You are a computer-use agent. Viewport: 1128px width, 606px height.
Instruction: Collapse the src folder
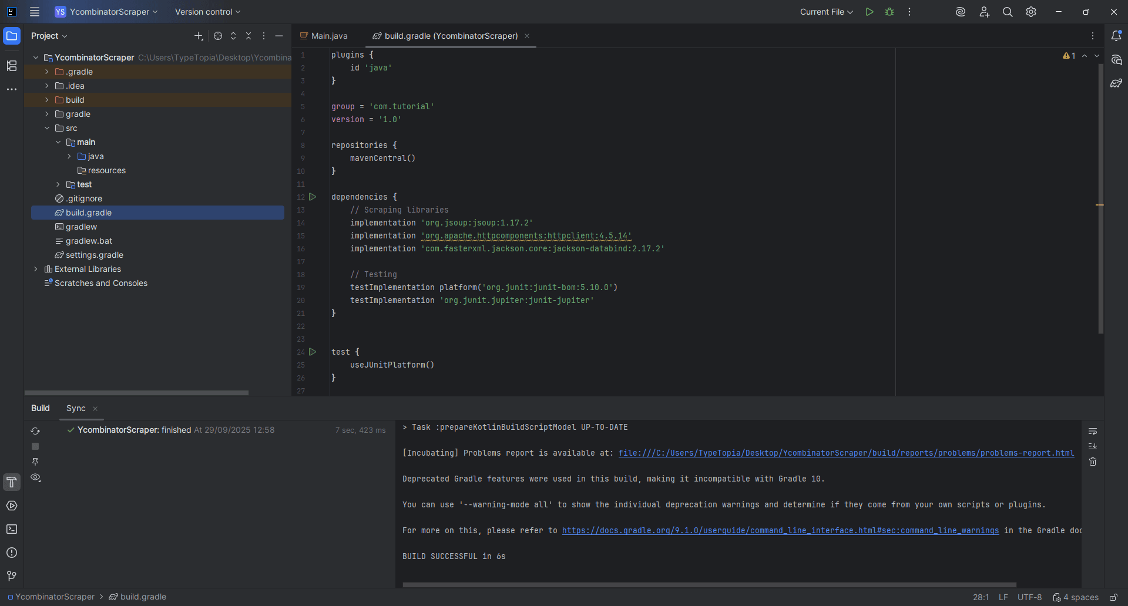pos(47,128)
